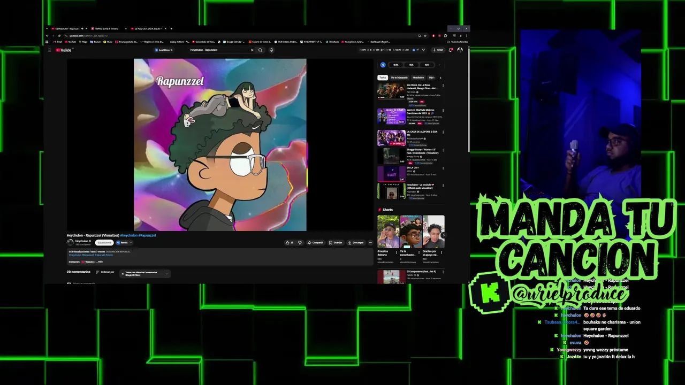Open the comments filter dropdown
Screen dimensions: 685x385
(x=144, y=273)
